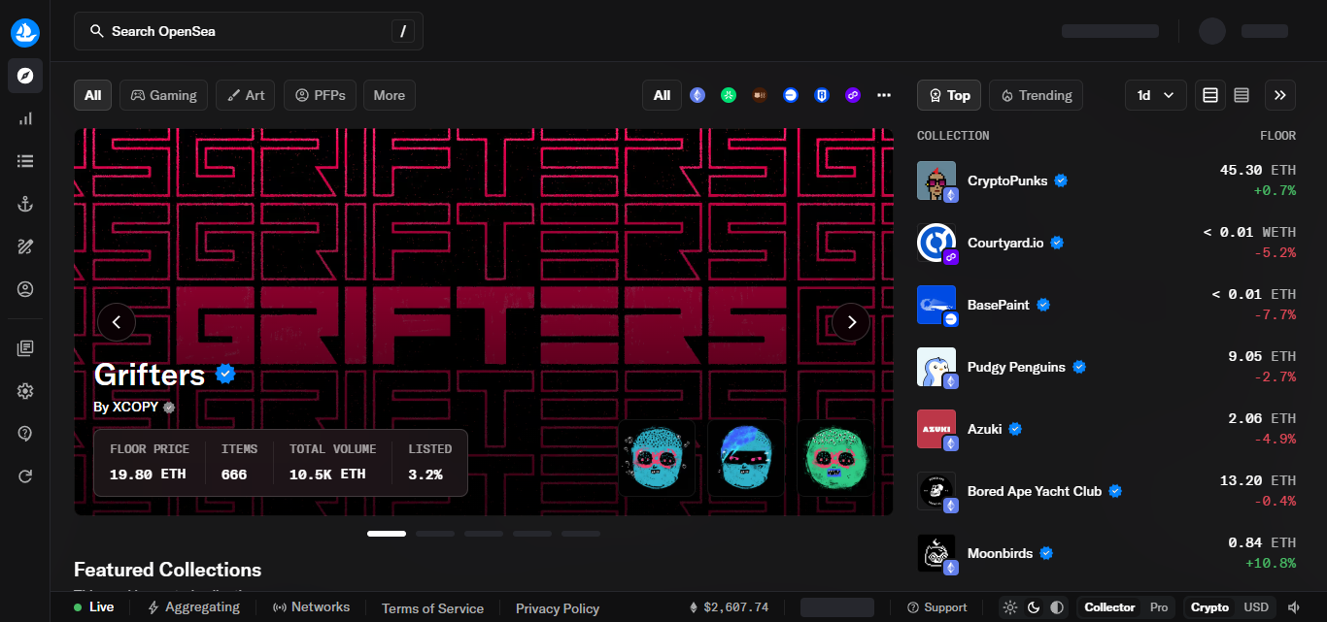Open the studio pencil icon in sidebar
The width and height of the screenshot is (1327, 622).
(25, 246)
